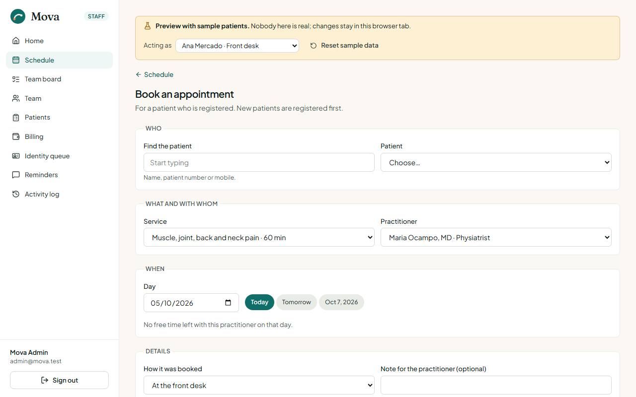
Task: Navigate to Billing in the sidebar
Action: (59, 136)
